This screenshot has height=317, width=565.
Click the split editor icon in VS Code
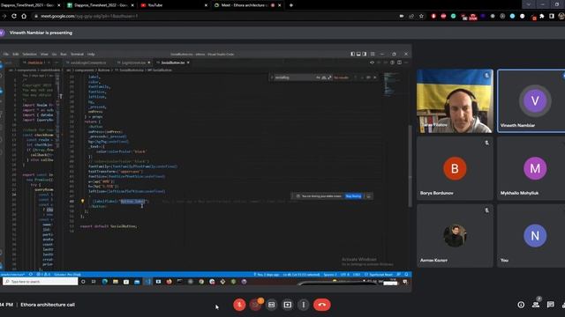coord(399,63)
